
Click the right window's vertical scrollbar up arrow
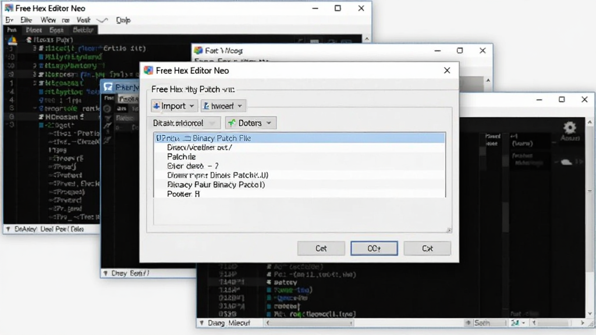click(590, 122)
